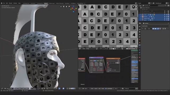Click the add workspace plus button
Viewport: 170px width, 95px height.
point(85,3)
